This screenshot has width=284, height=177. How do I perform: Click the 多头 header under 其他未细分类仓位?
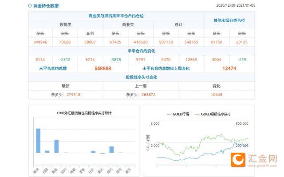coord(217,34)
